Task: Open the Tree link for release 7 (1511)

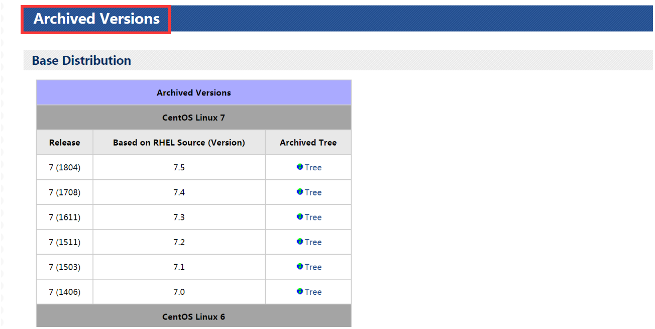Action: [313, 242]
